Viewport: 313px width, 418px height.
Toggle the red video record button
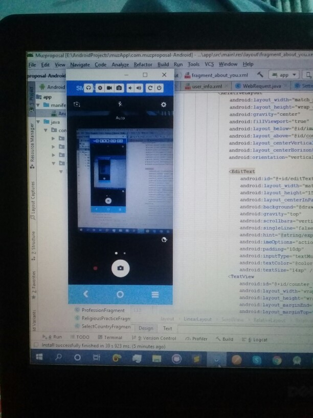coord(95,268)
